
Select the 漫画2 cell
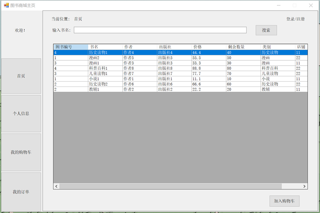click(x=105, y=58)
